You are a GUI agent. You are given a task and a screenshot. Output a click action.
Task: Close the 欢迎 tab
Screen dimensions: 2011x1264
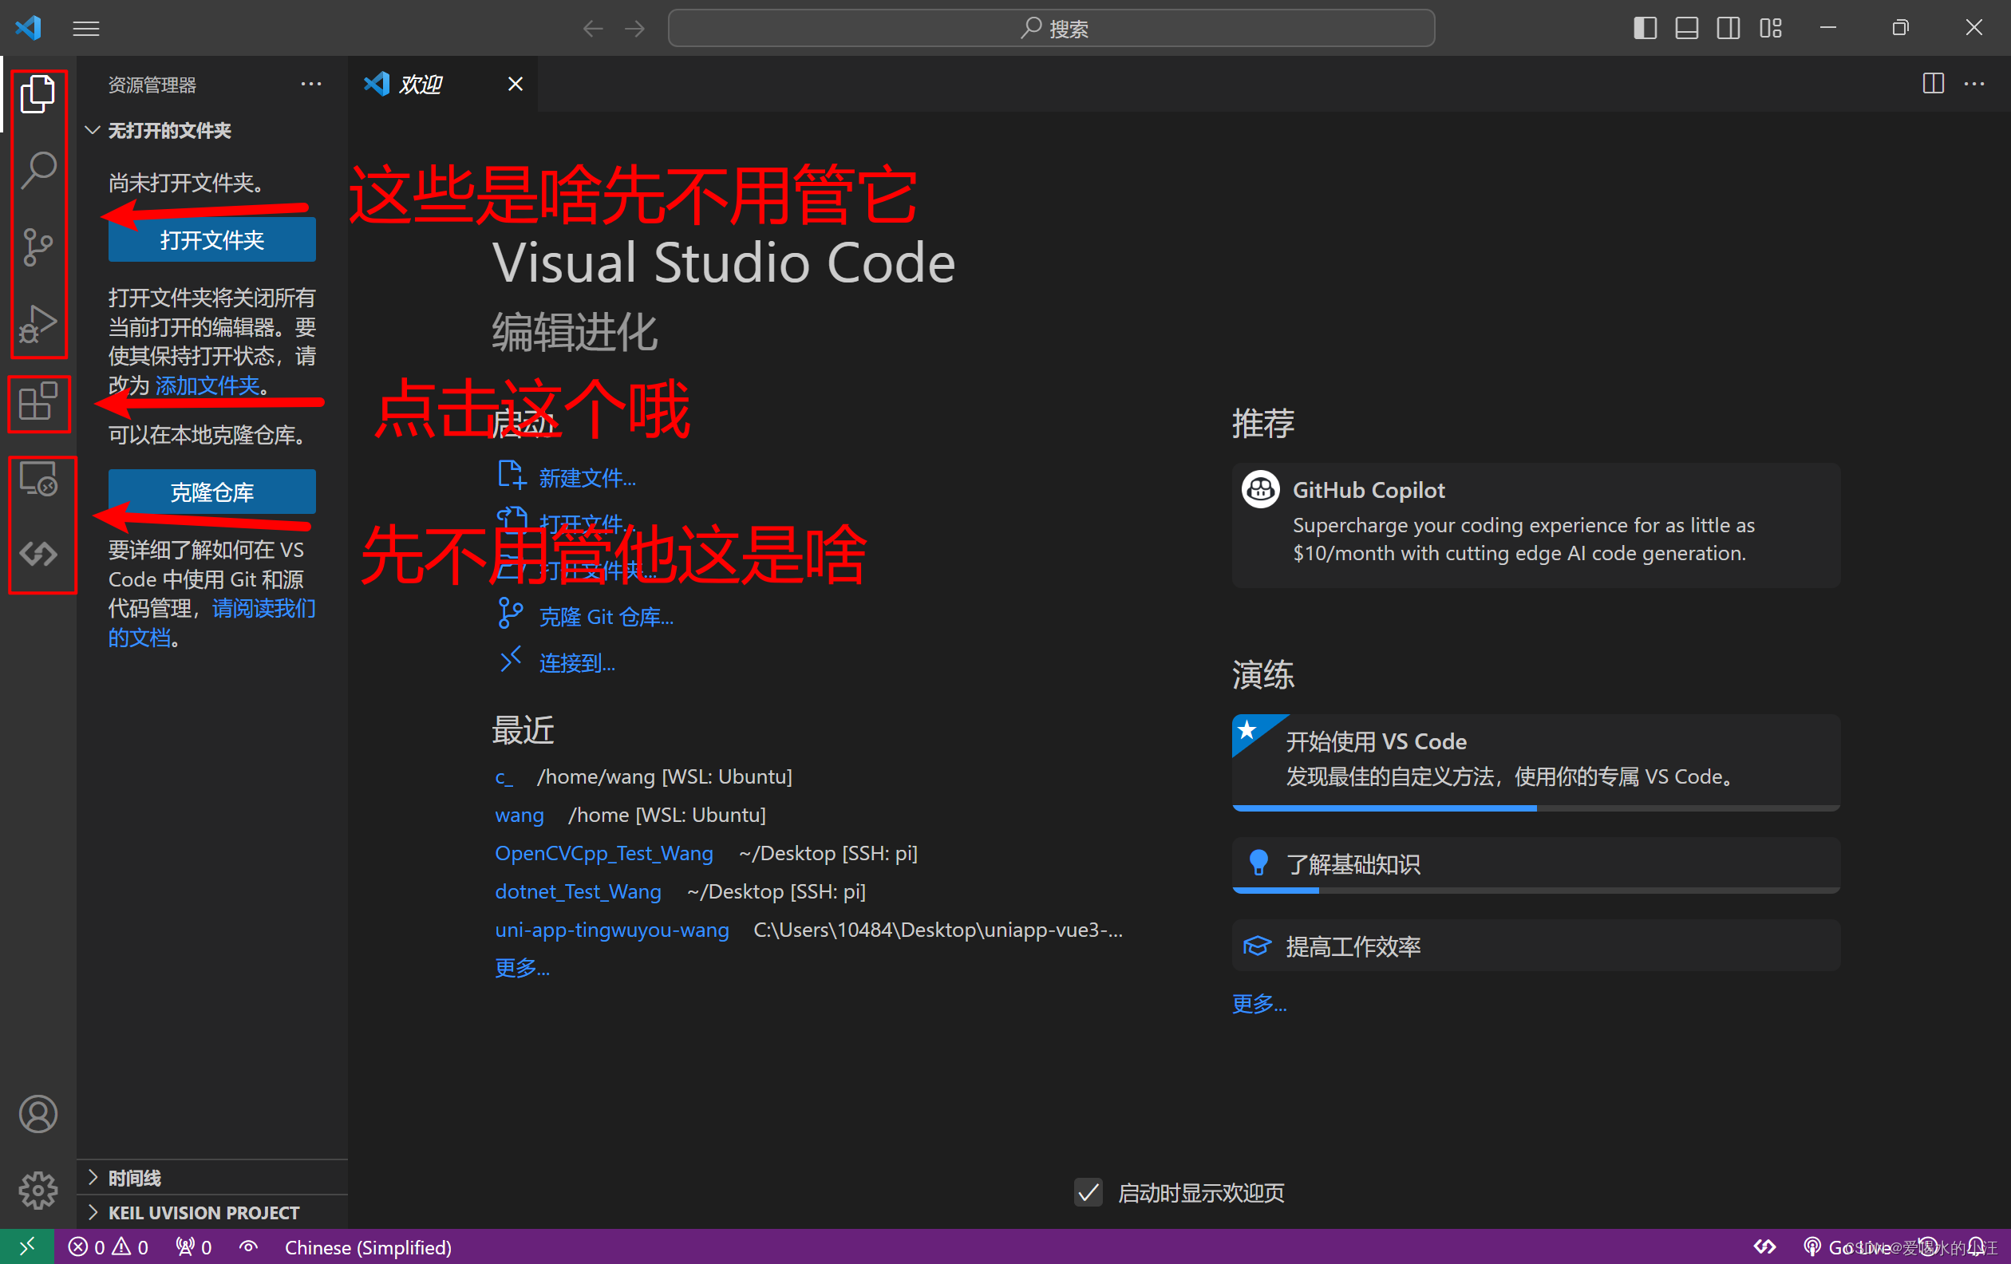click(516, 84)
